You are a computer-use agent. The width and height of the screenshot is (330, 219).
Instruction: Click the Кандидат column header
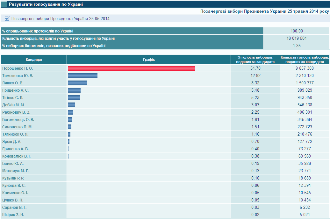[x=34, y=60]
